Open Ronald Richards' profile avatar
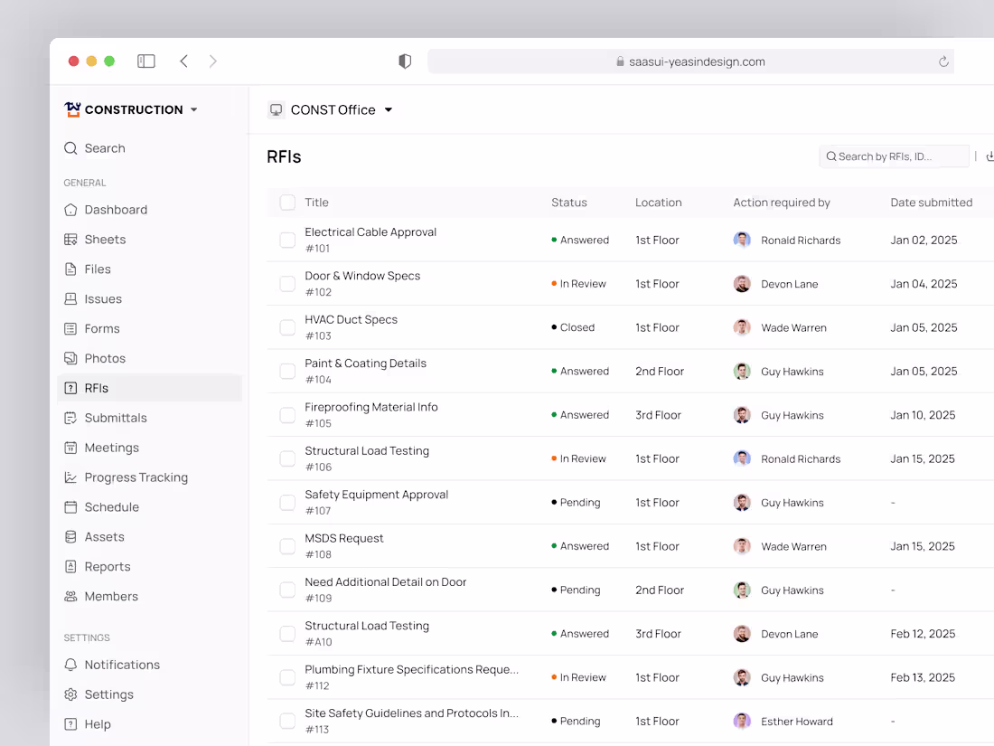This screenshot has height=746, width=994. 742,240
